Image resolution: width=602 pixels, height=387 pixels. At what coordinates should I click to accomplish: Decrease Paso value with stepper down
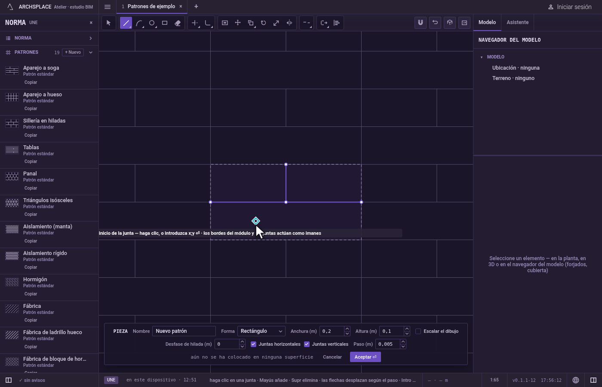pos(403,346)
